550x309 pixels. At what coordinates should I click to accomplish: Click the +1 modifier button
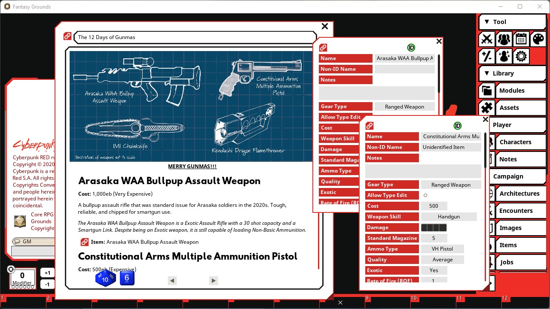point(47,273)
